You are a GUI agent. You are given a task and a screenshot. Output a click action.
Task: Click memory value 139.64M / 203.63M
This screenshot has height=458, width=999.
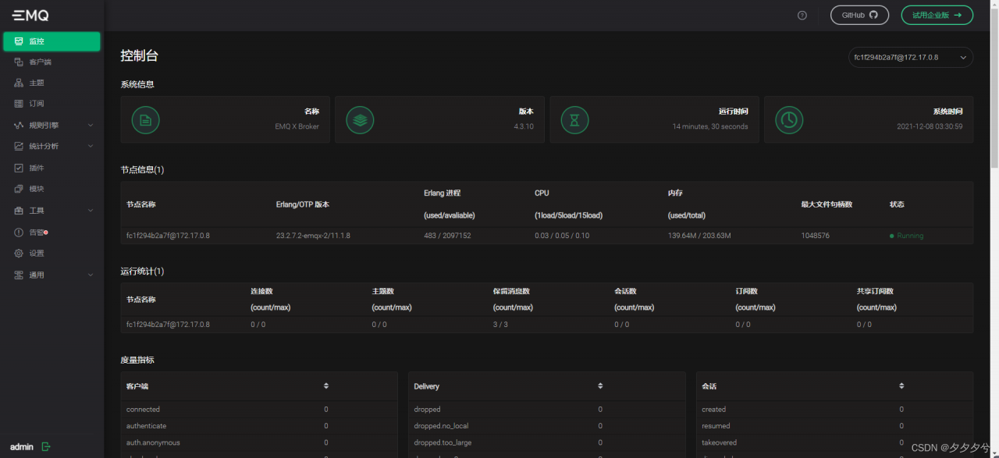[699, 236]
